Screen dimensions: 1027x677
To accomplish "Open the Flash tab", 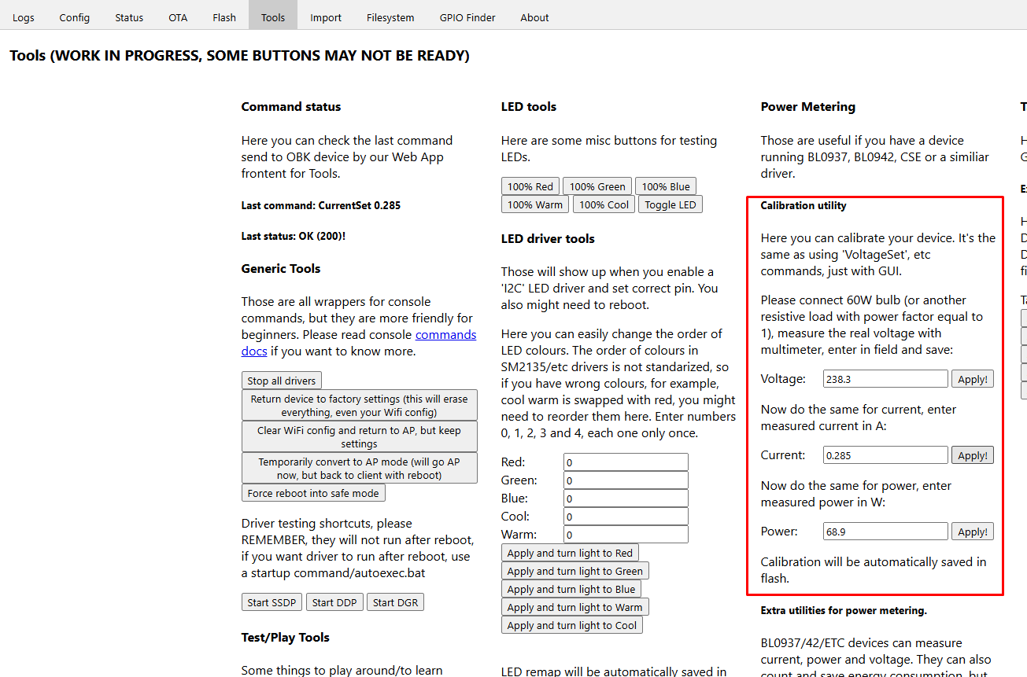I will click(224, 17).
